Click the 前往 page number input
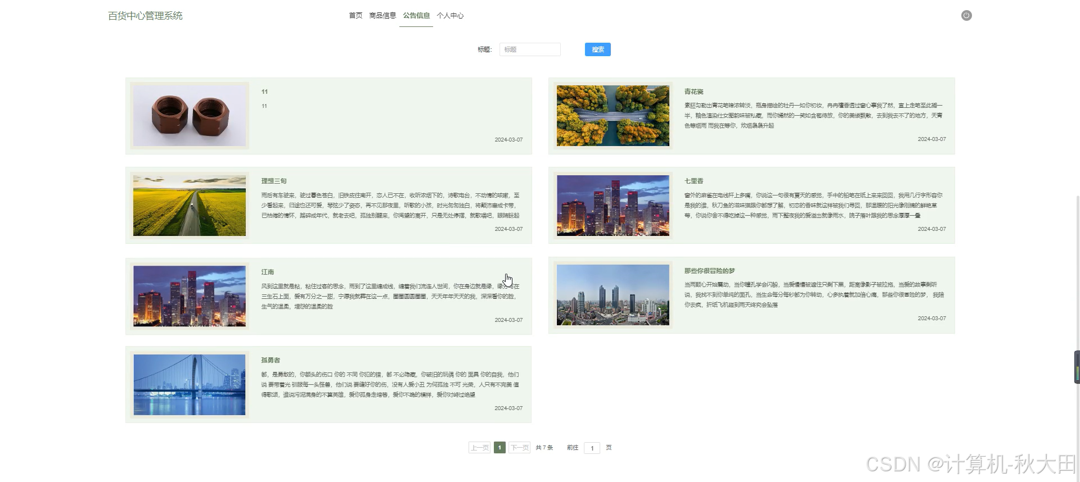 tap(592, 448)
